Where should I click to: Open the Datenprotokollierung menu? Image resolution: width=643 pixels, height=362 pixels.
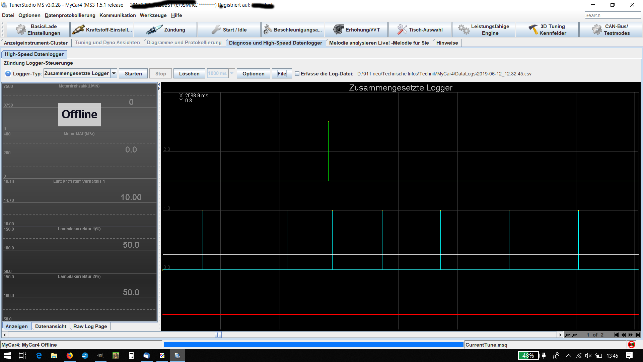pos(70,15)
